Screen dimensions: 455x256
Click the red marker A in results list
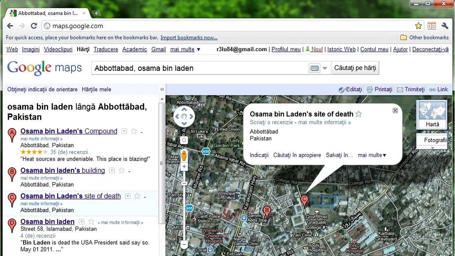point(12,135)
